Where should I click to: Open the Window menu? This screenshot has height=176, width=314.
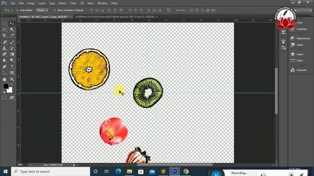click(x=103, y=3)
